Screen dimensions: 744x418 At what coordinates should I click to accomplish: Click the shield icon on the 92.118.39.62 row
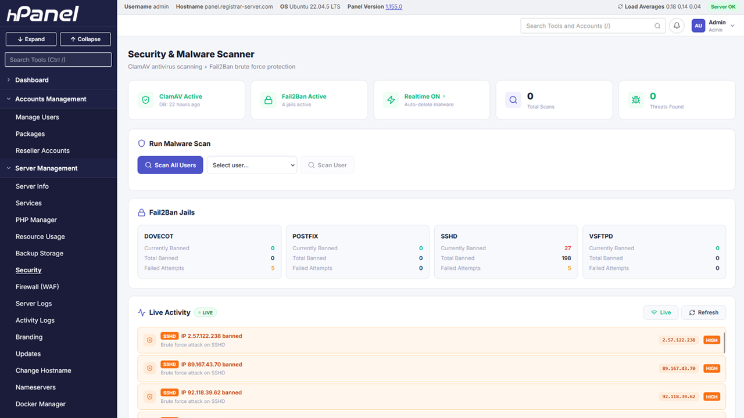pos(149,397)
